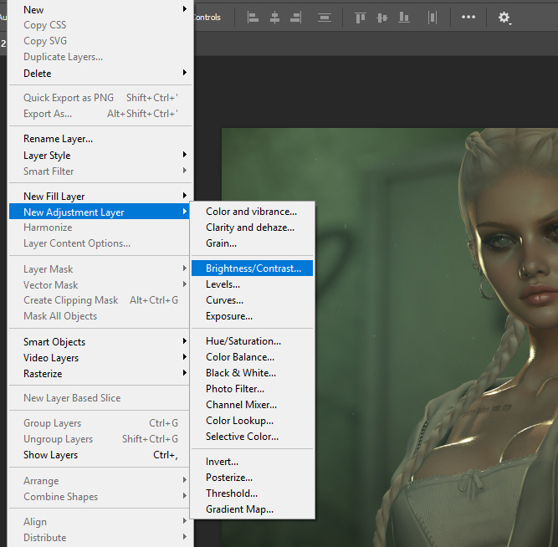Screen dimensions: 558x547
Task: Click the Arrange menu entry
Action: (x=100, y=481)
